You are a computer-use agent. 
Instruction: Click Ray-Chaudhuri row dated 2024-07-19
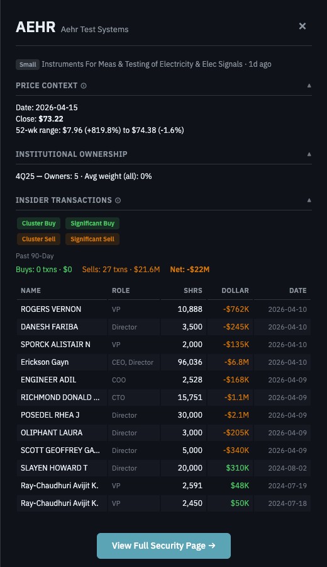coord(163,486)
